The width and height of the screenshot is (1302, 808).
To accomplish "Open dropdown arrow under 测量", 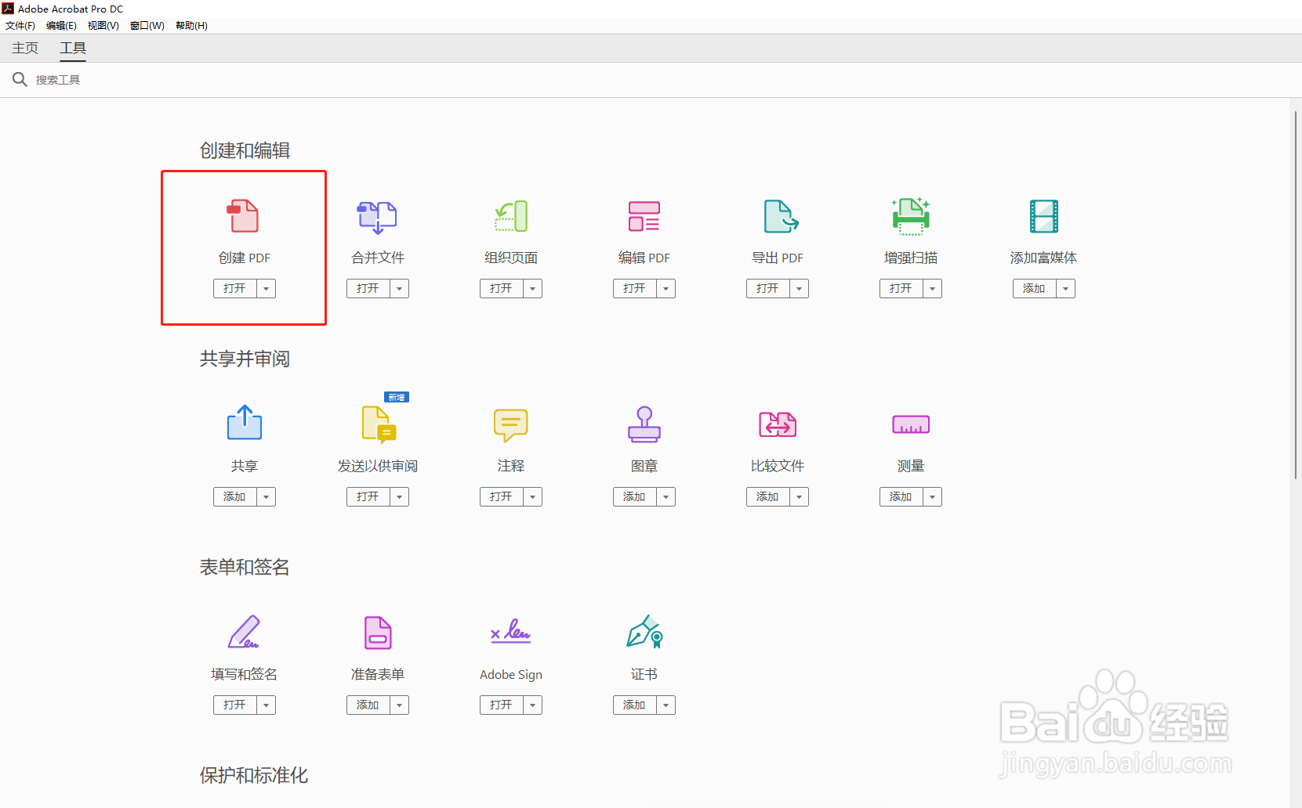I will click(933, 497).
